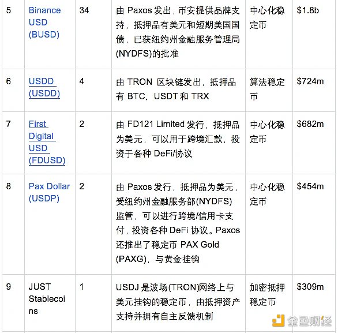Click the 金色财经 watermark logo icon

(278, 320)
